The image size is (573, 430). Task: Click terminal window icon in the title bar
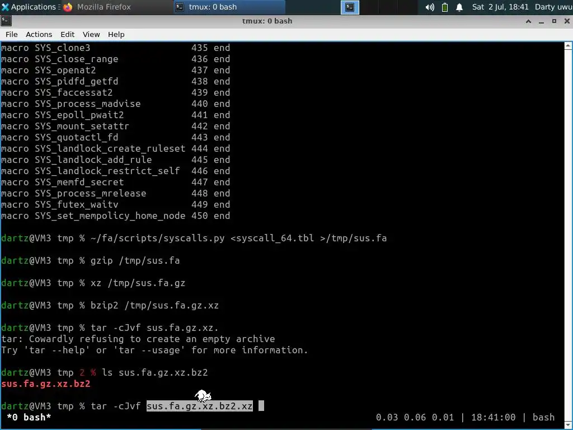click(6, 21)
